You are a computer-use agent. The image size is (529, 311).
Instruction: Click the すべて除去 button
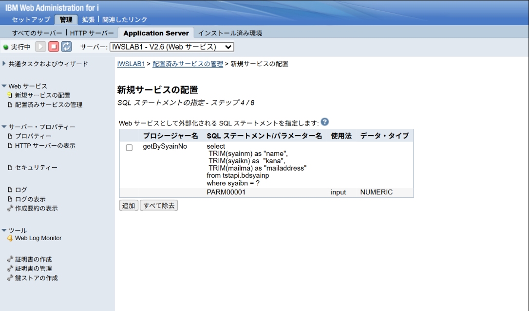click(159, 206)
